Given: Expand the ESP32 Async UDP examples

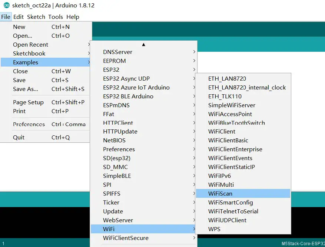Looking at the screenshot, I should coord(144,79).
